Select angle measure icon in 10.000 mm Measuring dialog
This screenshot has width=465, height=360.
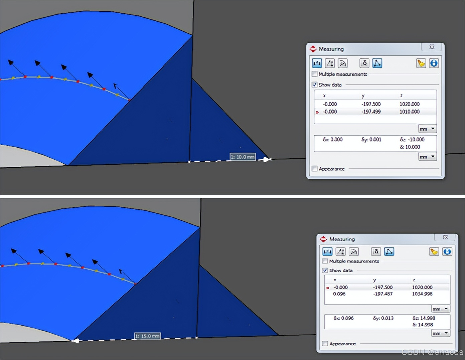click(x=330, y=63)
